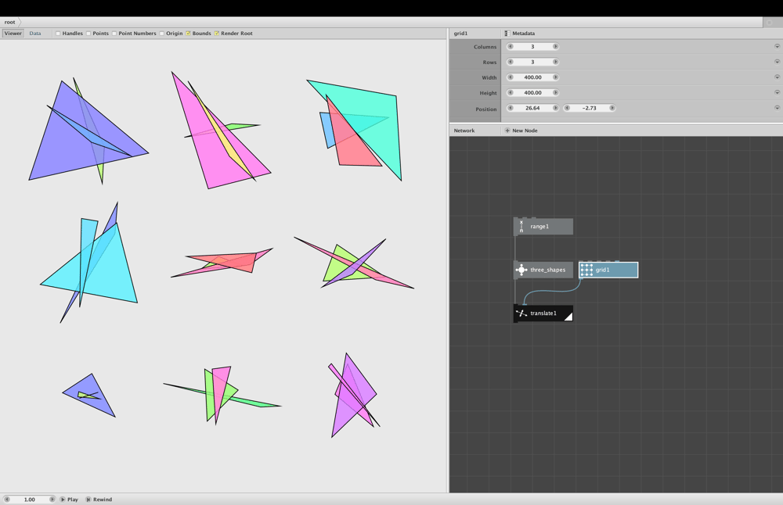Click the Metadata button

click(519, 34)
